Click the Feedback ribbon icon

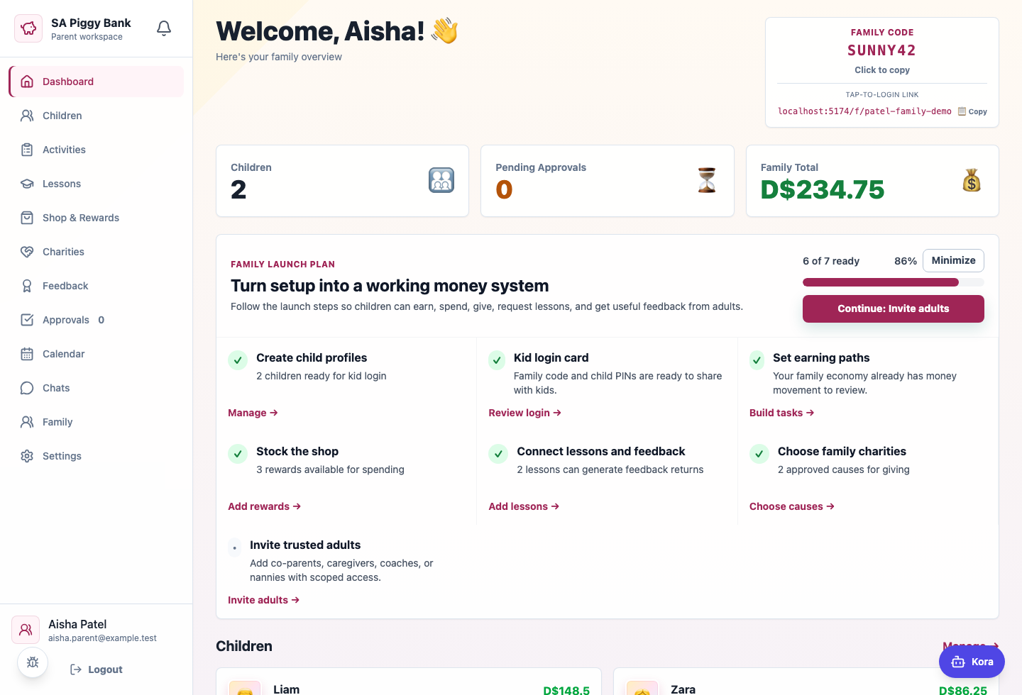27,286
